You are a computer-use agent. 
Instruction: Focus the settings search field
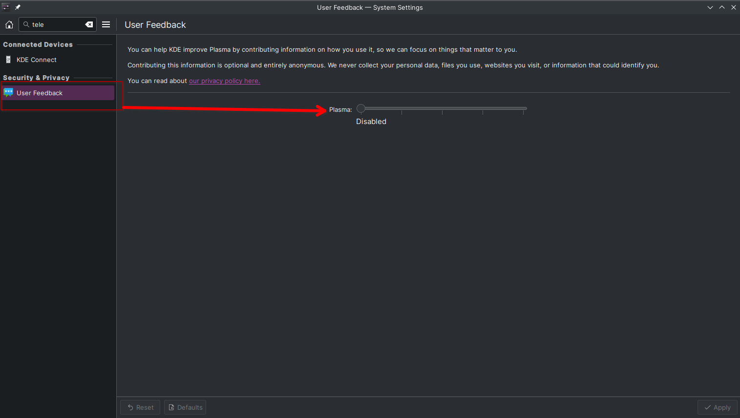tap(58, 24)
